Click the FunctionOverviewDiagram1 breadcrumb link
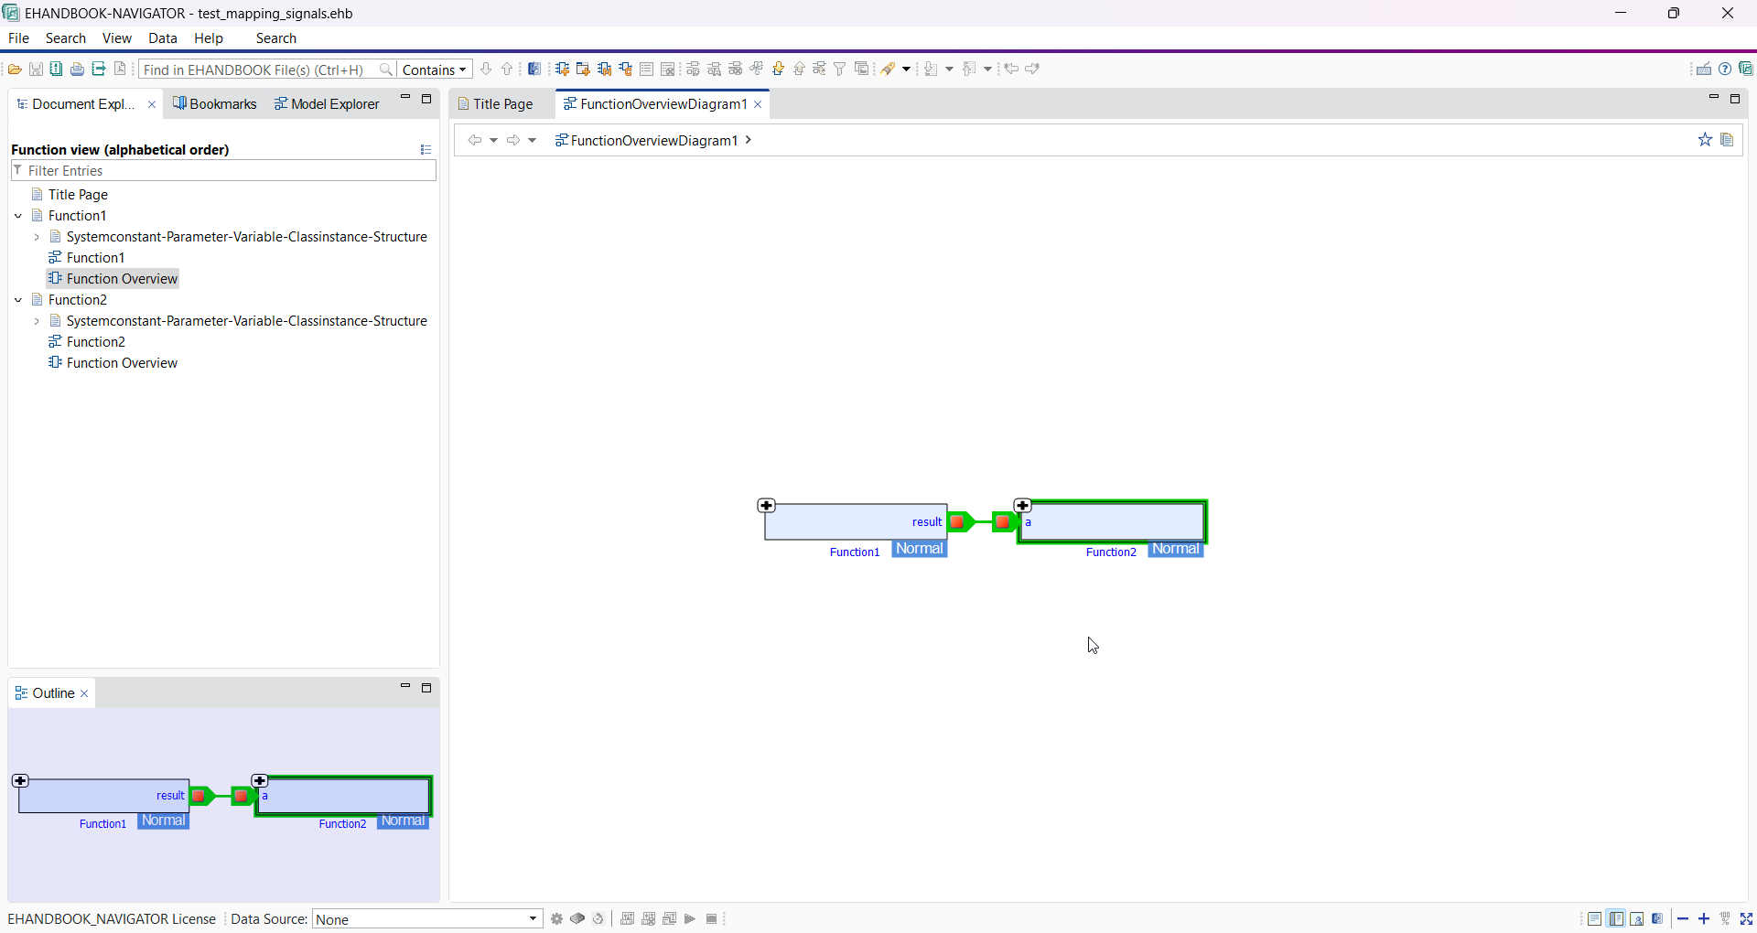The image size is (1757, 933). tap(653, 140)
